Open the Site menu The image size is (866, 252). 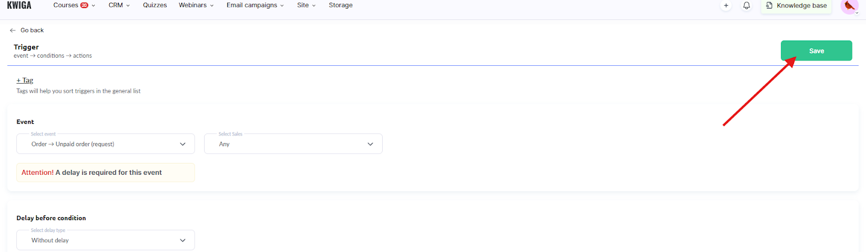tap(306, 5)
